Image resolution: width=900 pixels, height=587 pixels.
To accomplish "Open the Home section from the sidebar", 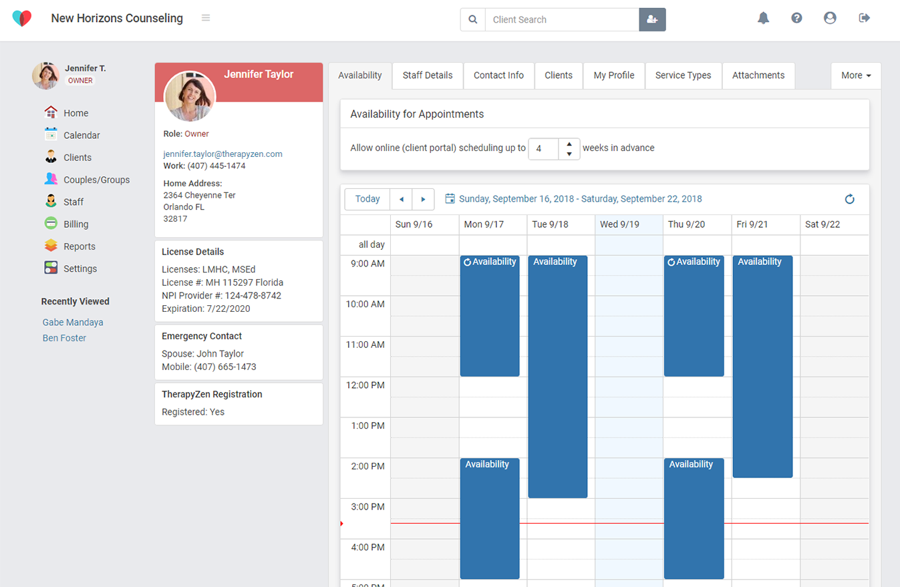I will 76,113.
